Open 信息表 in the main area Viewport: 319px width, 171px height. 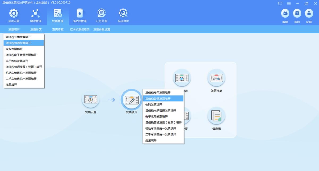(216, 116)
